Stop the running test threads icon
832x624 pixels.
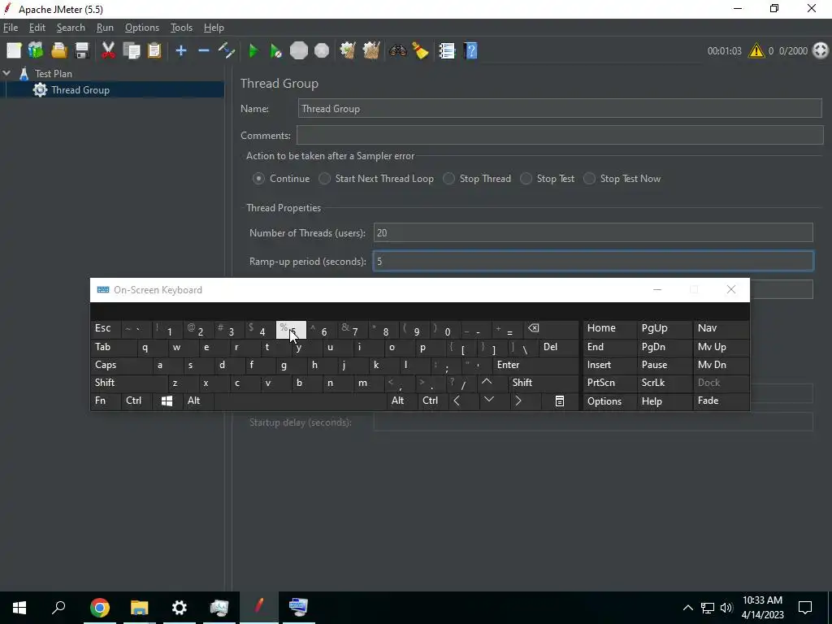tap(299, 51)
